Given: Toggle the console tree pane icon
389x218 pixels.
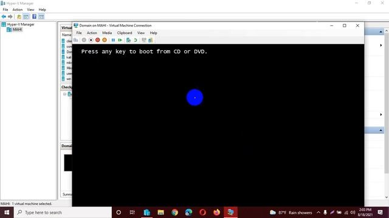Looking at the screenshot, I should pyautogui.click(x=26, y=16).
